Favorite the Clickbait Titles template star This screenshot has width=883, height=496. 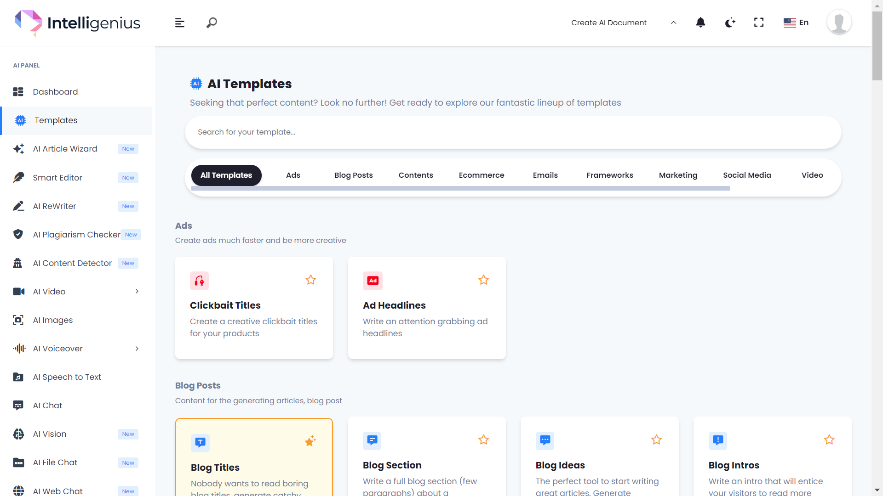coord(311,280)
